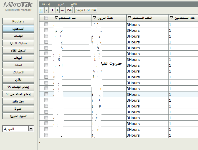This screenshot has width=198, height=150.
Task: Open the Routers section
Action: [18, 21]
